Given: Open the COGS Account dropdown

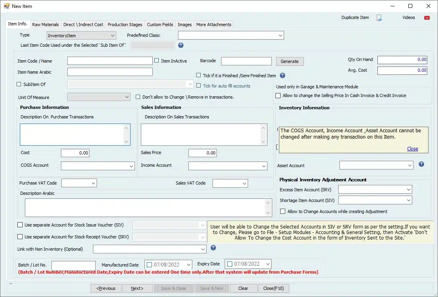Looking at the screenshot, I should [98, 166].
